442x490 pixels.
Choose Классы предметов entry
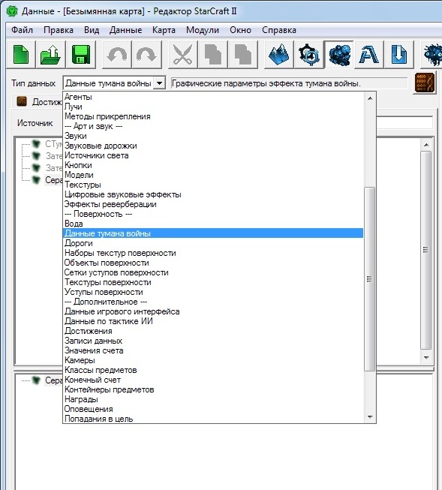click(x=213, y=370)
